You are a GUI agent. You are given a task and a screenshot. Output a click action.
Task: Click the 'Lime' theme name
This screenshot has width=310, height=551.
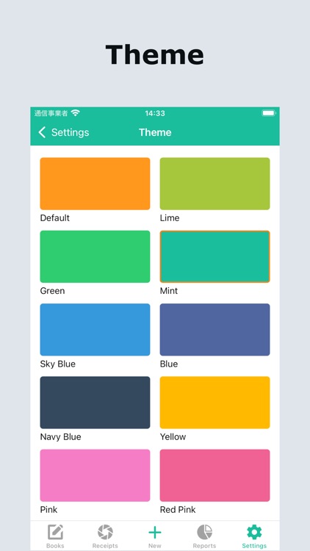[x=170, y=218]
